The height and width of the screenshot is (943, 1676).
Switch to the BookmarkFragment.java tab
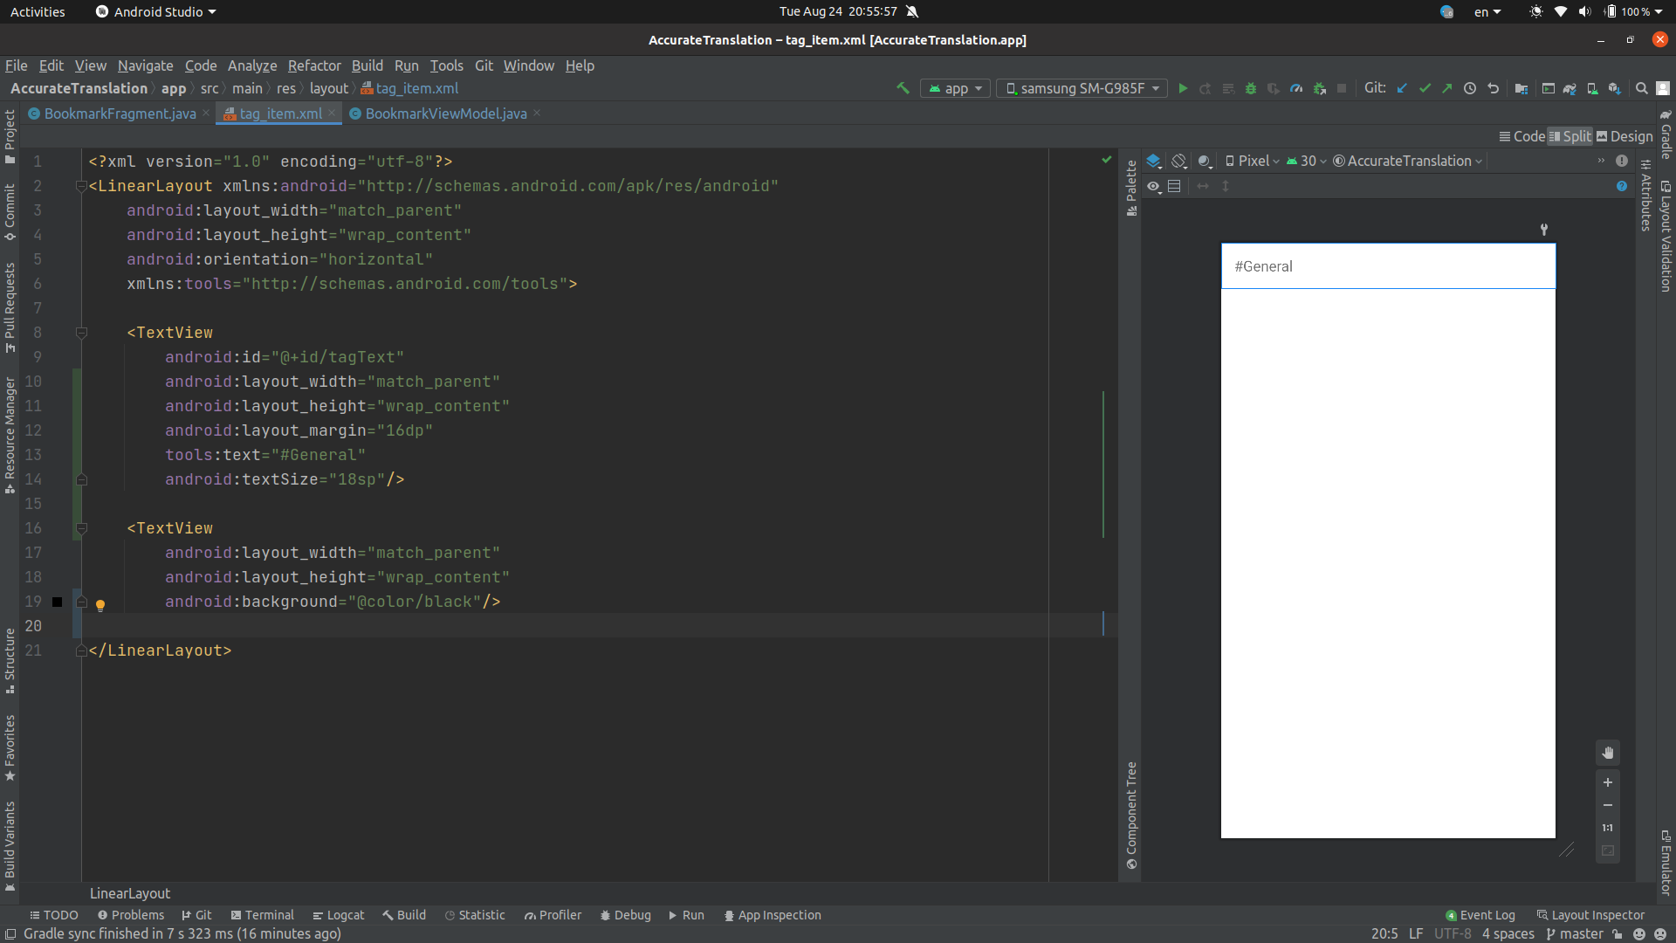pyautogui.click(x=120, y=114)
